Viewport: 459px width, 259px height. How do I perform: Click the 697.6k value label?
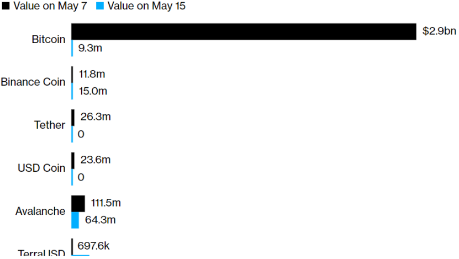[94, 246]
